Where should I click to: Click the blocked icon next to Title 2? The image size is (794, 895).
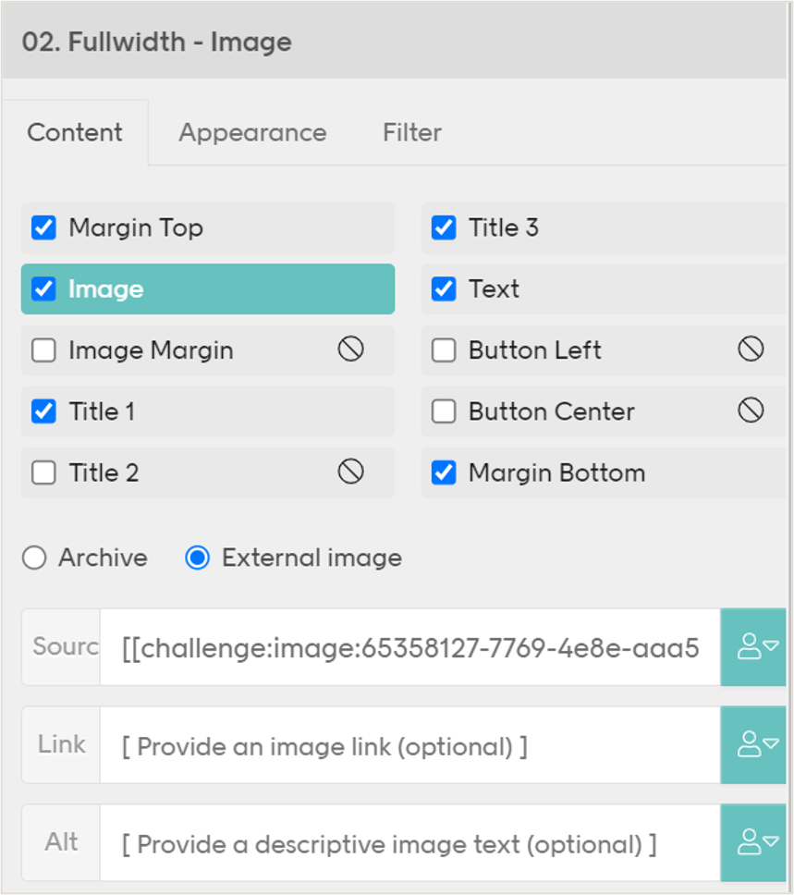point(349,472)
